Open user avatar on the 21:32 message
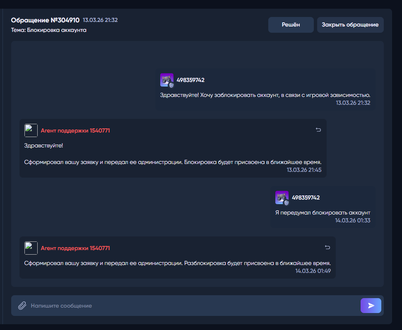The height and width of the screenshot is (330, 402). coord(166,80)
